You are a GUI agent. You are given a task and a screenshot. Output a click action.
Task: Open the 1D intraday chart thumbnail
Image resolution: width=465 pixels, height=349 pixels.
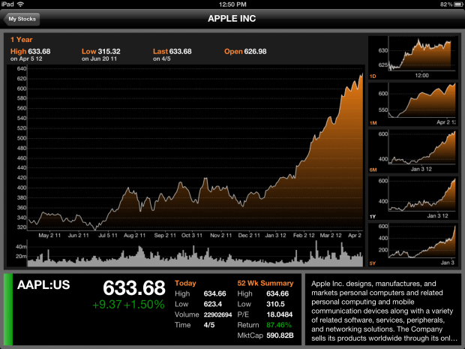point(413,58)
